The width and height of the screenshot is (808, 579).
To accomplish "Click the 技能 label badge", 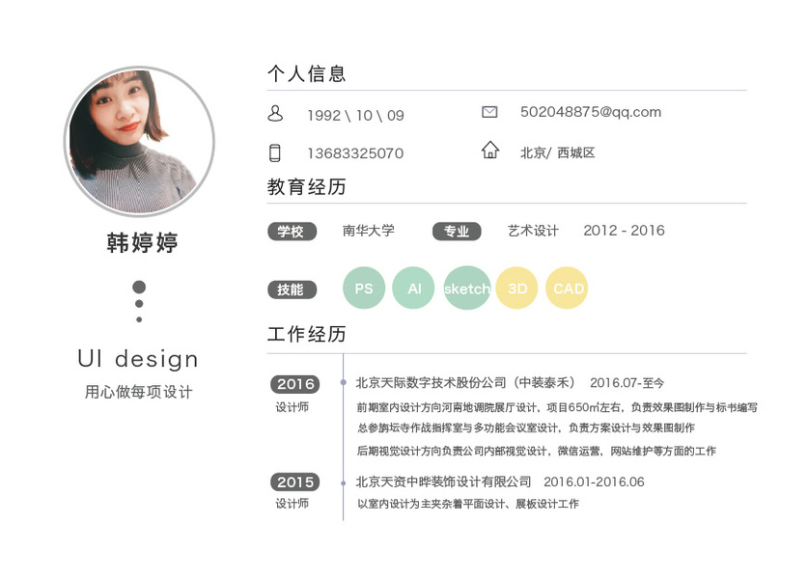I will click(x=293, y=289).
